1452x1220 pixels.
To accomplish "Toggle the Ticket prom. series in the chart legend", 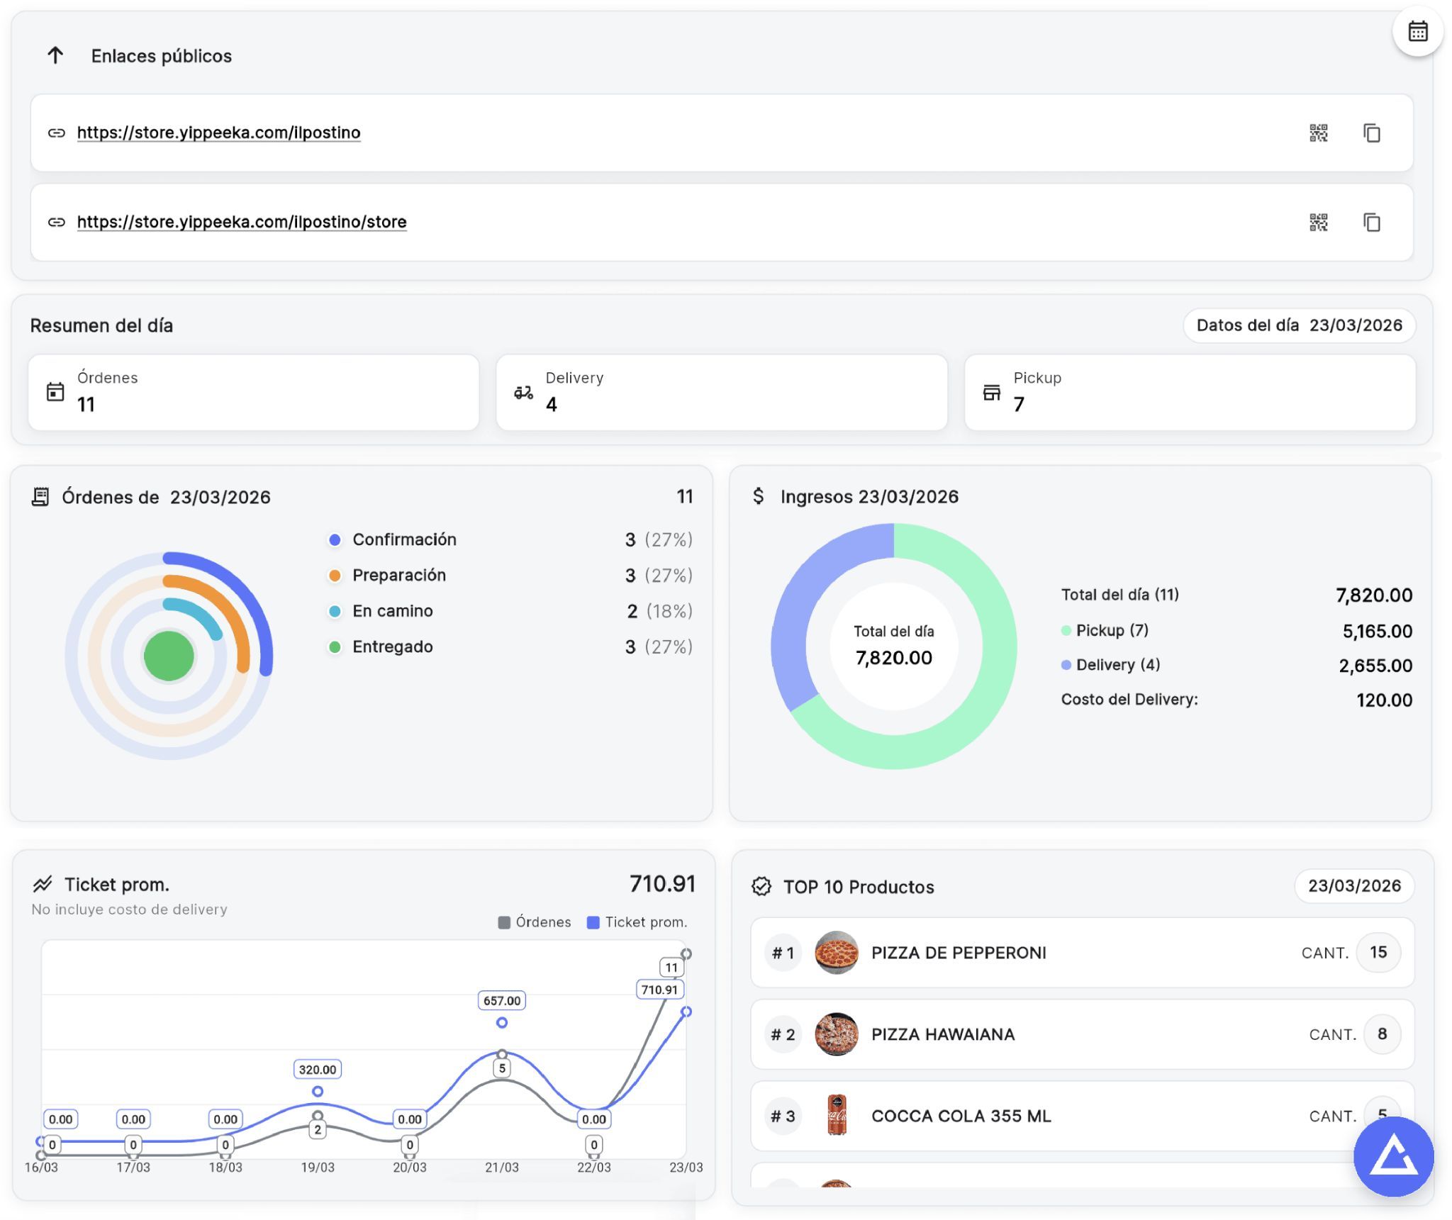I will (636, 922).
